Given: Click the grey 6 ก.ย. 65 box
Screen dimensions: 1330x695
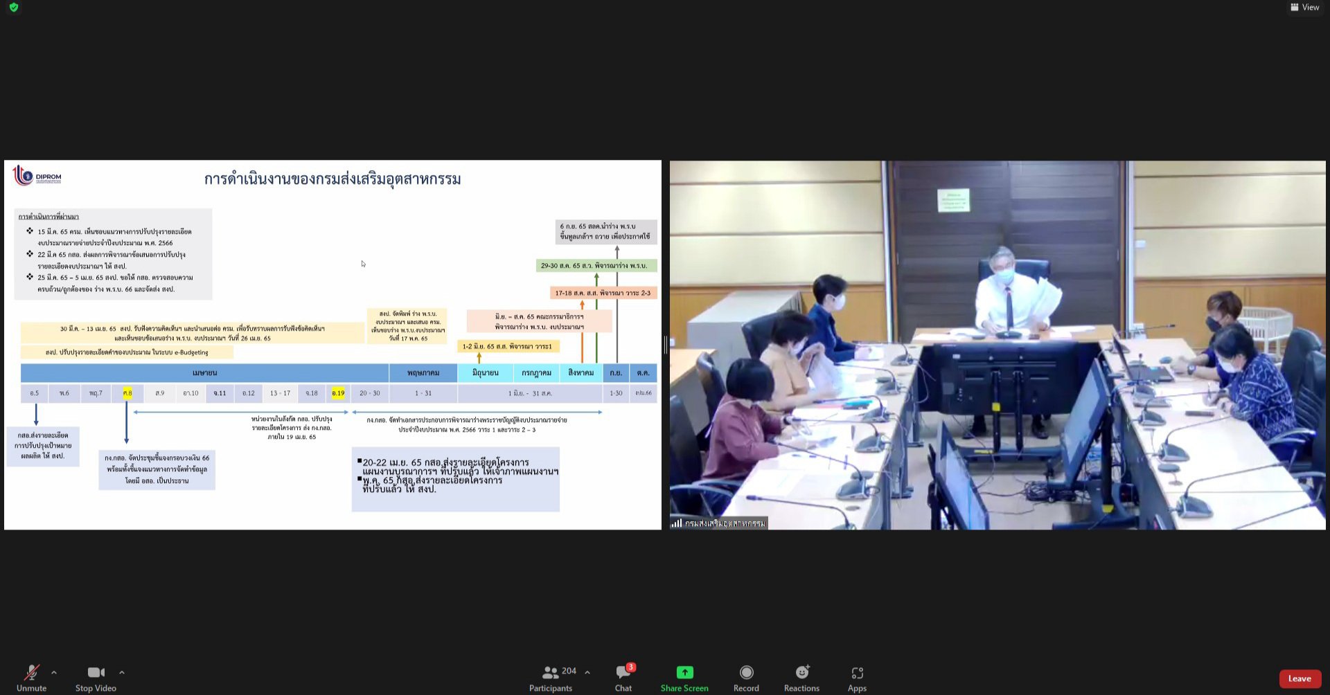Looking at the screenshot, I should click(x=606, y=231).
